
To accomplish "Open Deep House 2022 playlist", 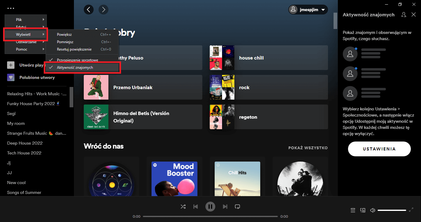I will (25, 143).
